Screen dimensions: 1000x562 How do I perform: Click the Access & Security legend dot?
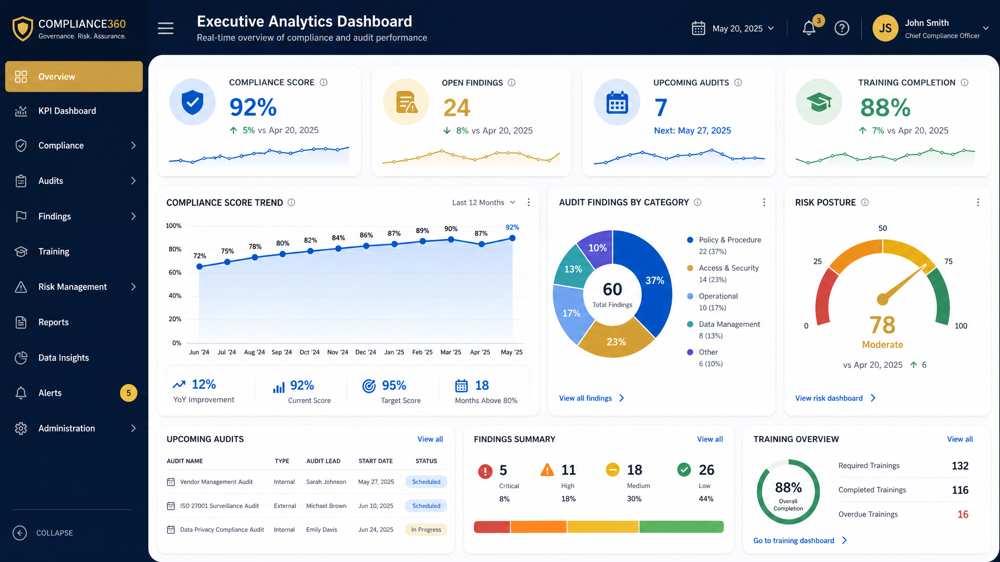point(690,268)
